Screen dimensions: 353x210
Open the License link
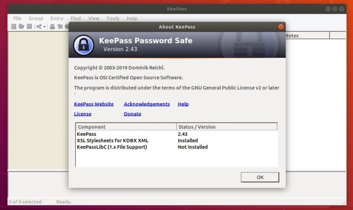coord(83,114)
